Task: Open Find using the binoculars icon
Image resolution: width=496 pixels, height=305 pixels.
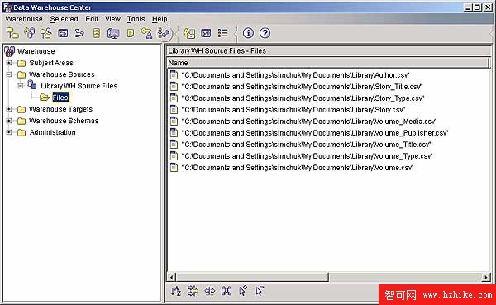Action: [227, 291]
